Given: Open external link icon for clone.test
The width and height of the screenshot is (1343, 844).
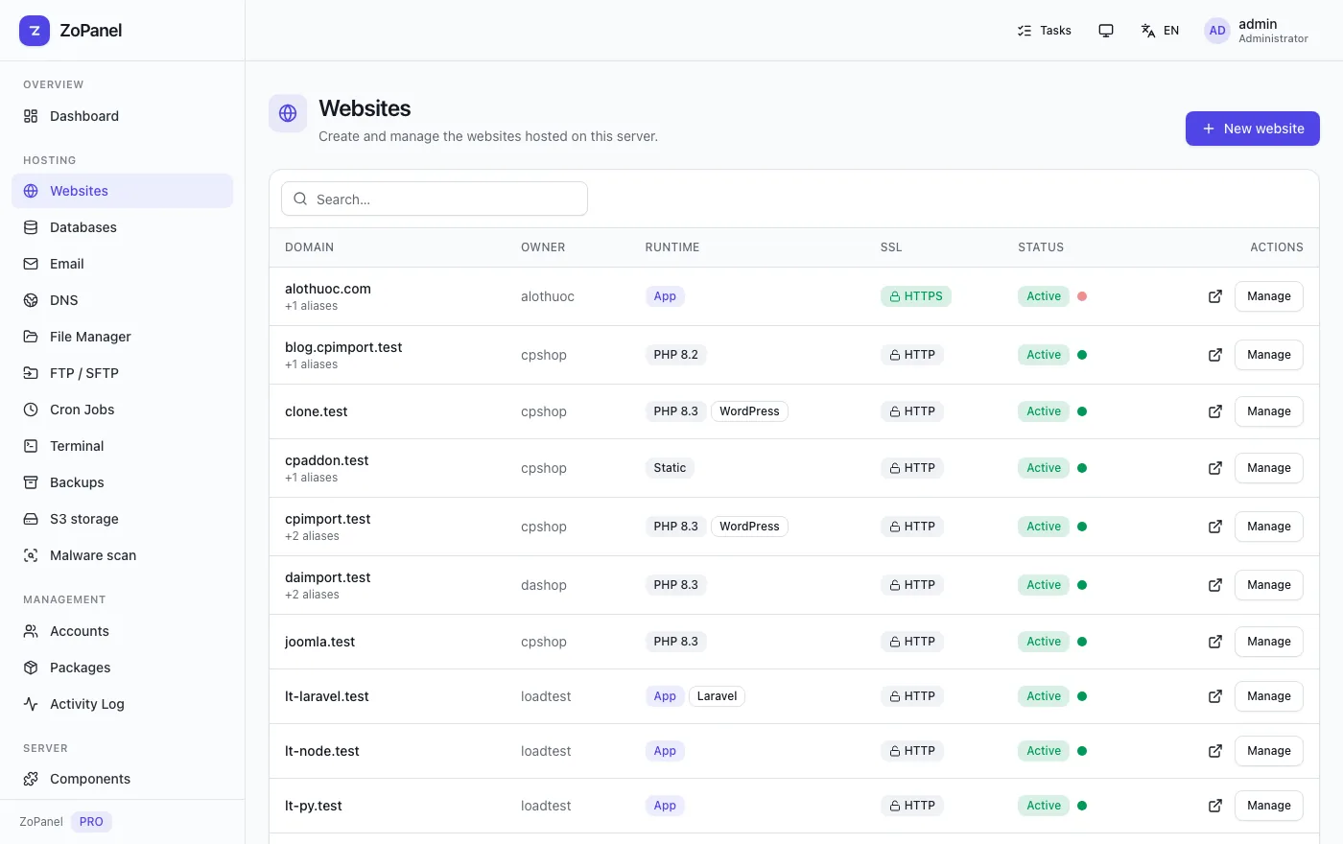Looking at the screenshot, I should [x=1215, y=411].
